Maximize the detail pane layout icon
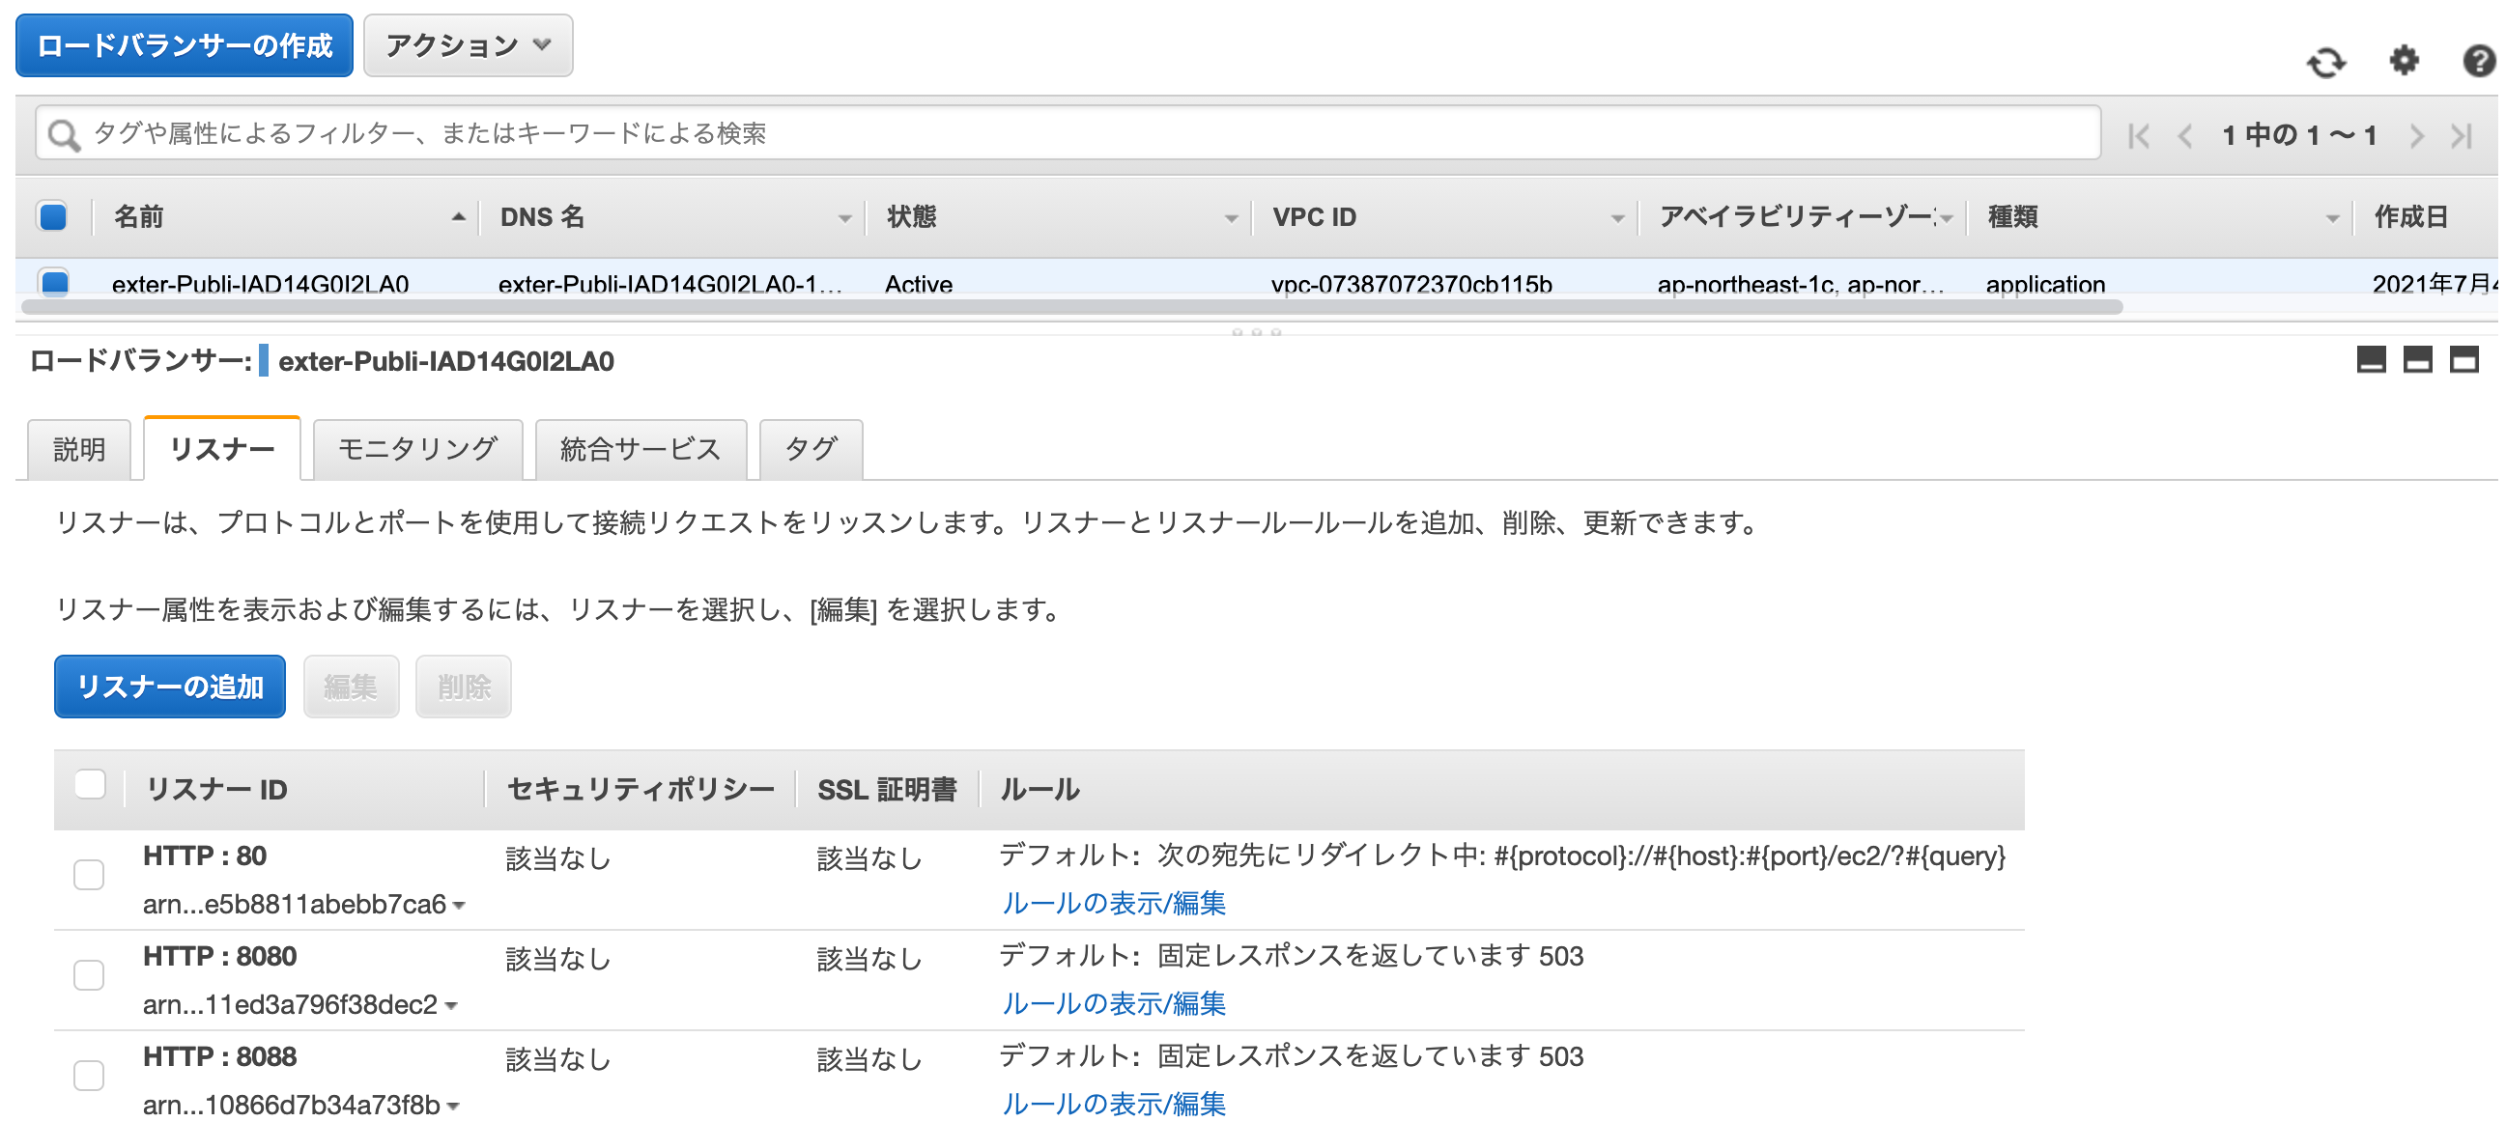Screen dimensions: 2506x1122 [2465, 359]
